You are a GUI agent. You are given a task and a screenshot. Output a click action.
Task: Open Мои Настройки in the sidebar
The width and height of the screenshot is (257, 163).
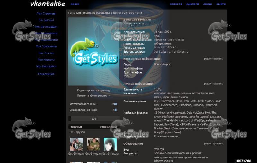tap(46, 66)
